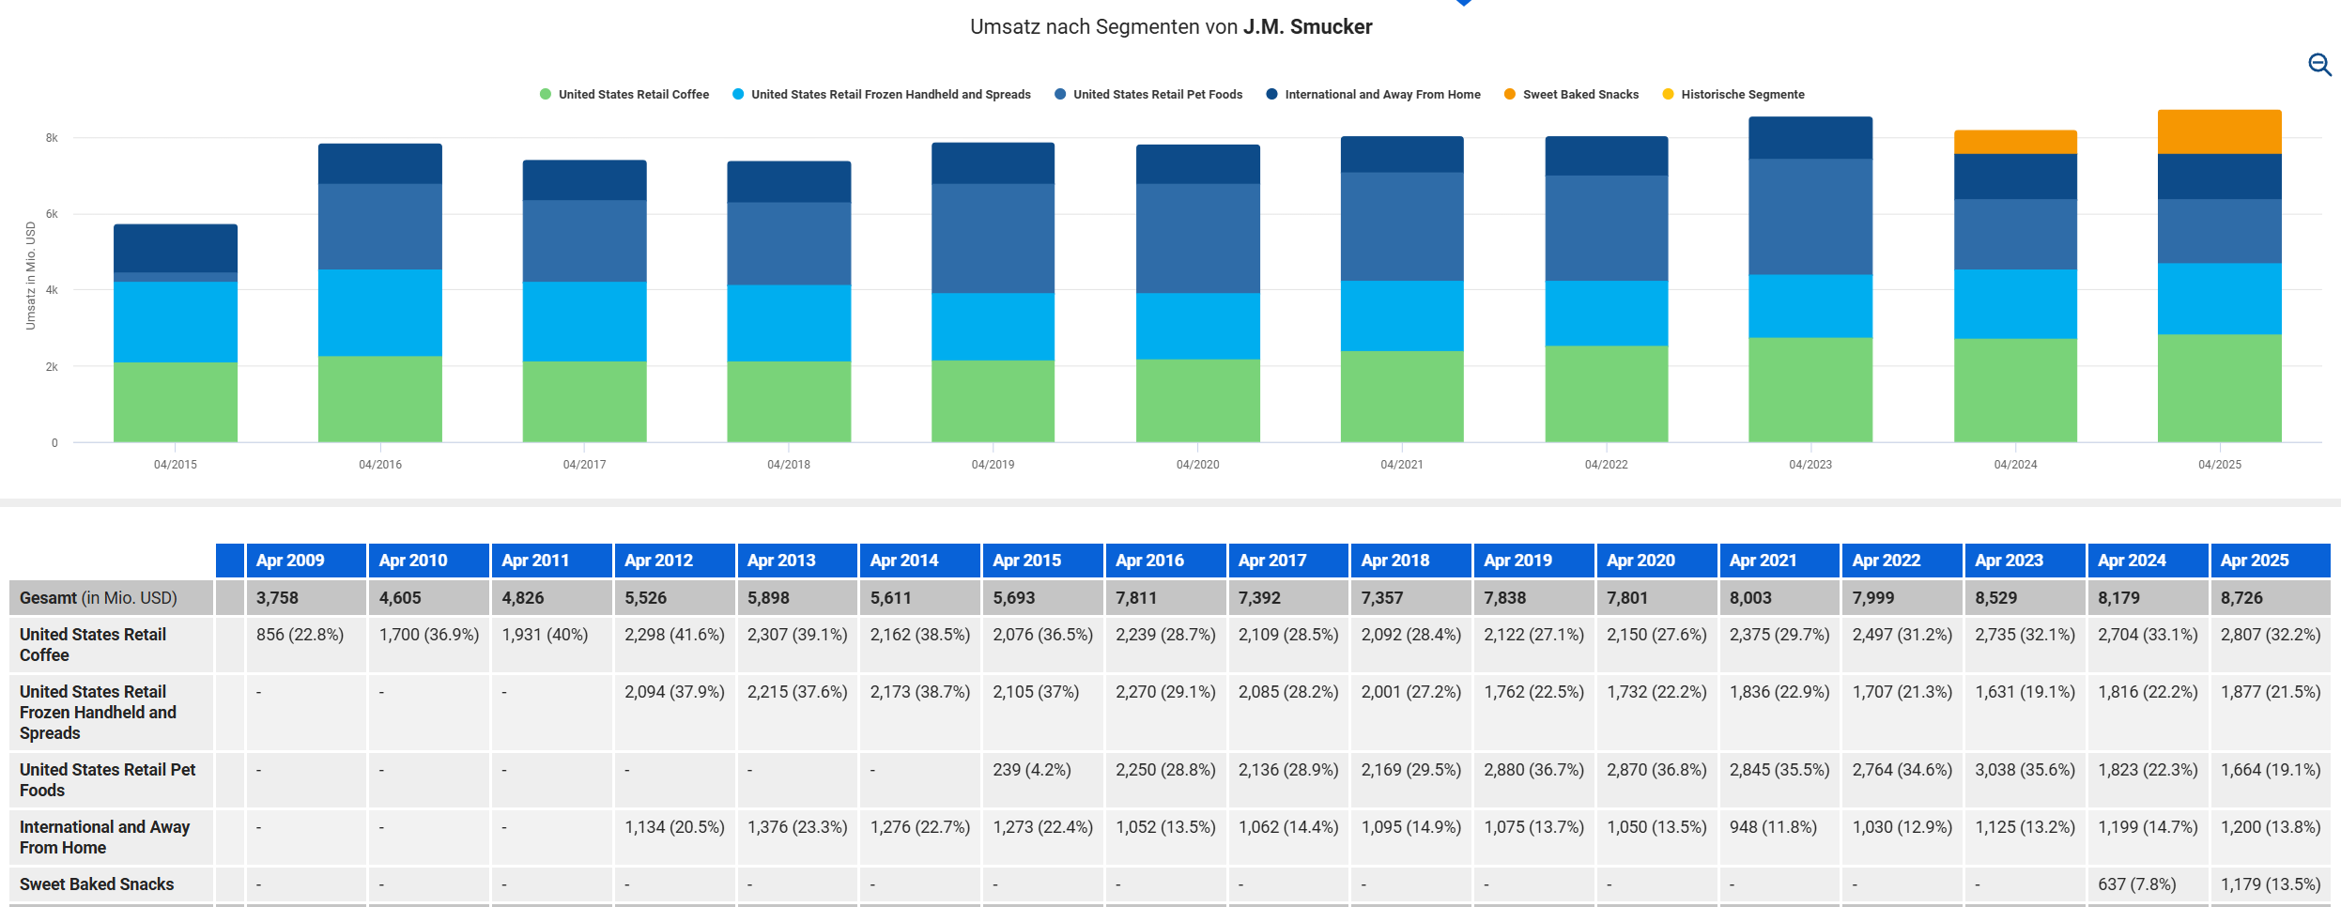Click the yellow dot beside Historische Segmente
Screen dimensions: 2341x907
coord(1668,94)
